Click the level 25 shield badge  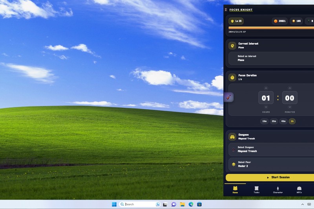click(237, 21)
